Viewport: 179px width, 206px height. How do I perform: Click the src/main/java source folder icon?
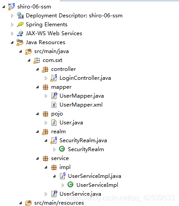tap(28, 51)
